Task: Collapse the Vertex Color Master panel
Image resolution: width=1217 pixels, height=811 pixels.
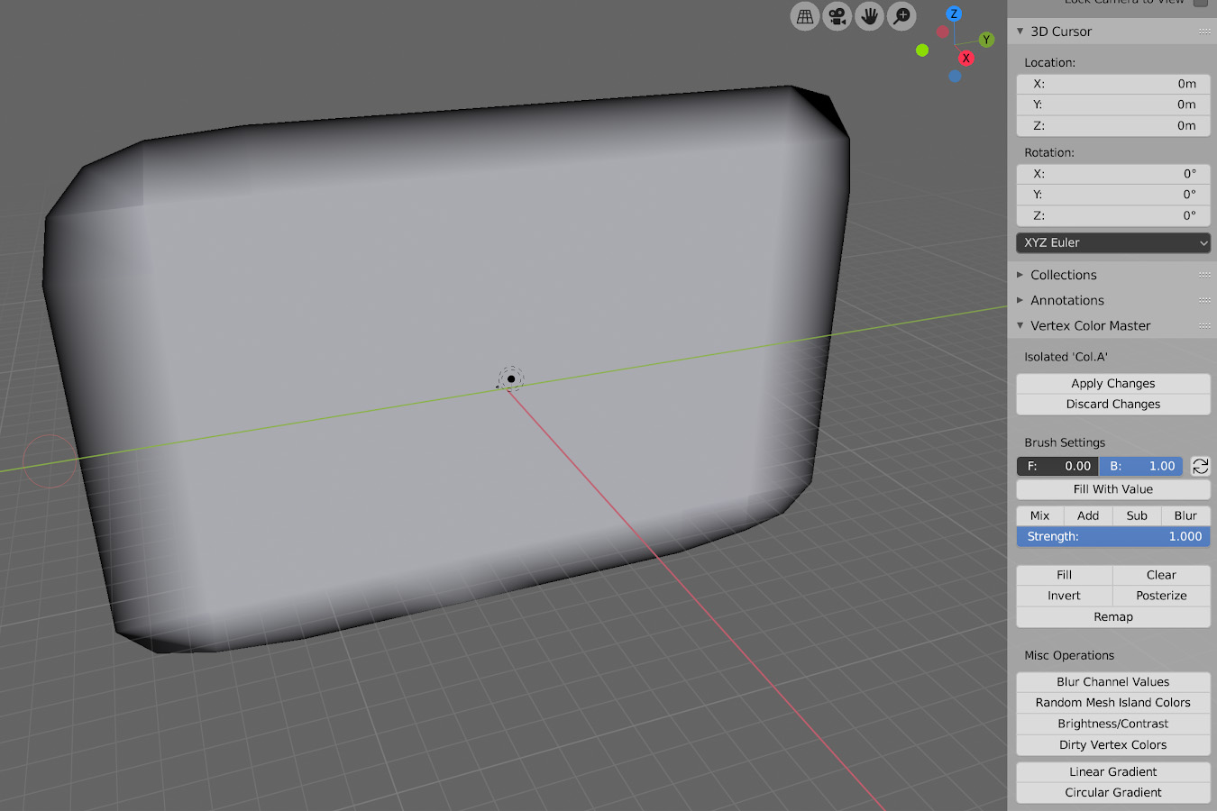Action: (1090, 325)
